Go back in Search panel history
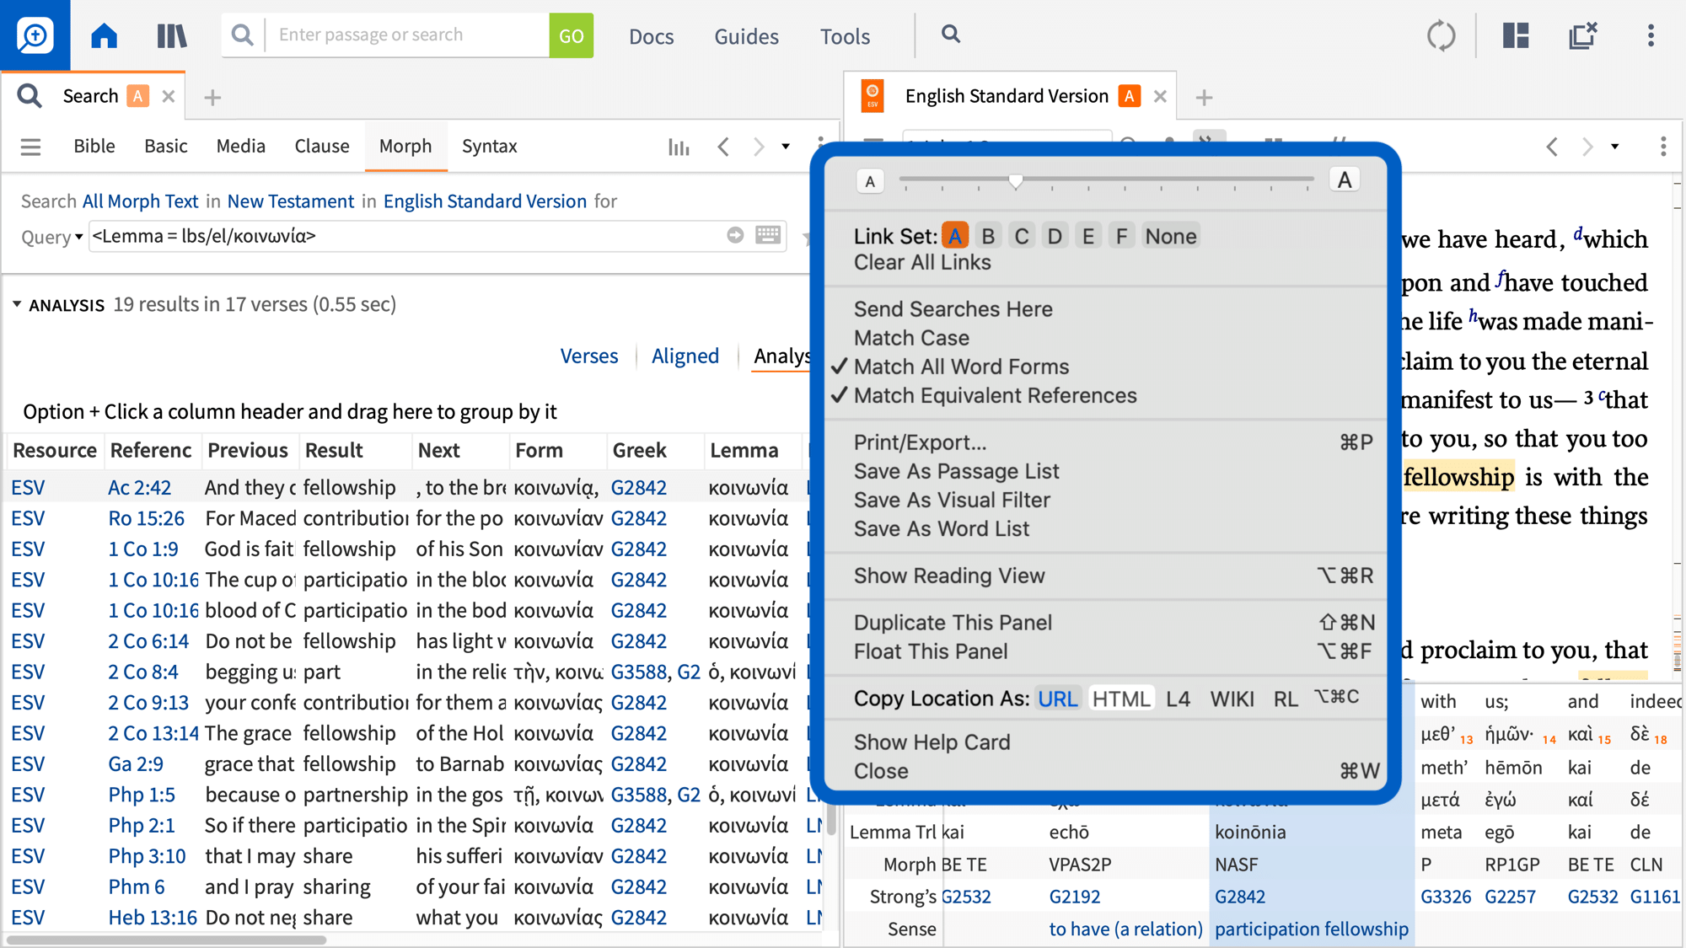Viewport: 1686px width, 948px height. coord(723,147)
